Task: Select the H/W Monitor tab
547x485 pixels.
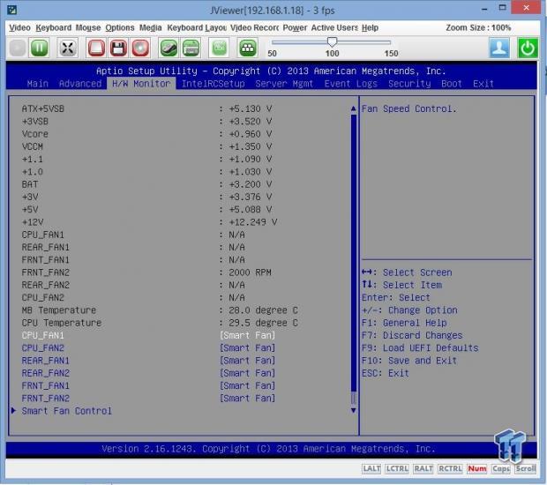Action: click(141, 84)
